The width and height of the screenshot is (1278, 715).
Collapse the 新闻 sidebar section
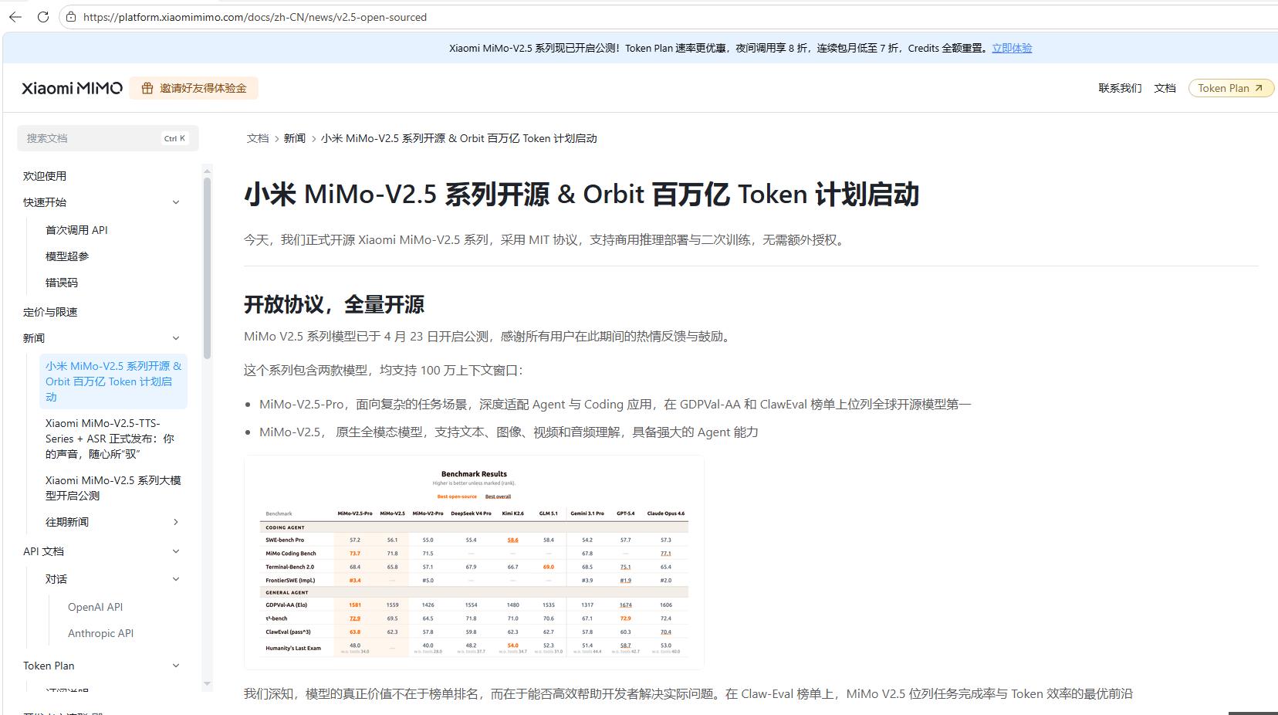pyautogui.click(x=176, y=338)
